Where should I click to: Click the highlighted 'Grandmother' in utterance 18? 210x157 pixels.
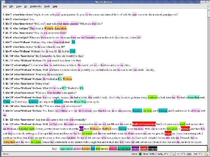[x=54, y=93]
